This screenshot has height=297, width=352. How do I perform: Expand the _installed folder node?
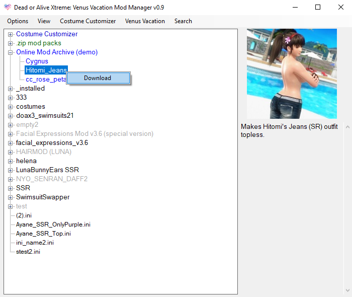(x=10, y=89)
